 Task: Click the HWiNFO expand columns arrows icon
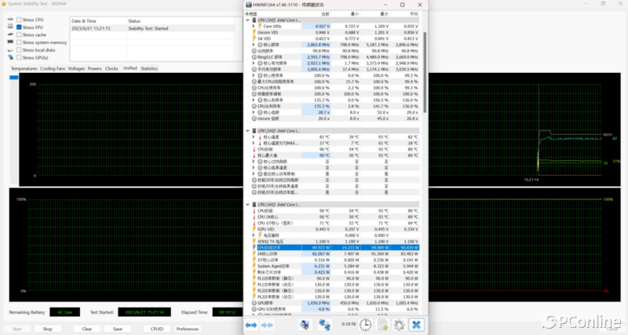251,325
